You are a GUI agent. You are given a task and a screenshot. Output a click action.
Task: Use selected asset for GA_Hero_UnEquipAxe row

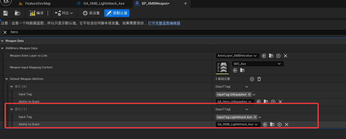point(259,102)
